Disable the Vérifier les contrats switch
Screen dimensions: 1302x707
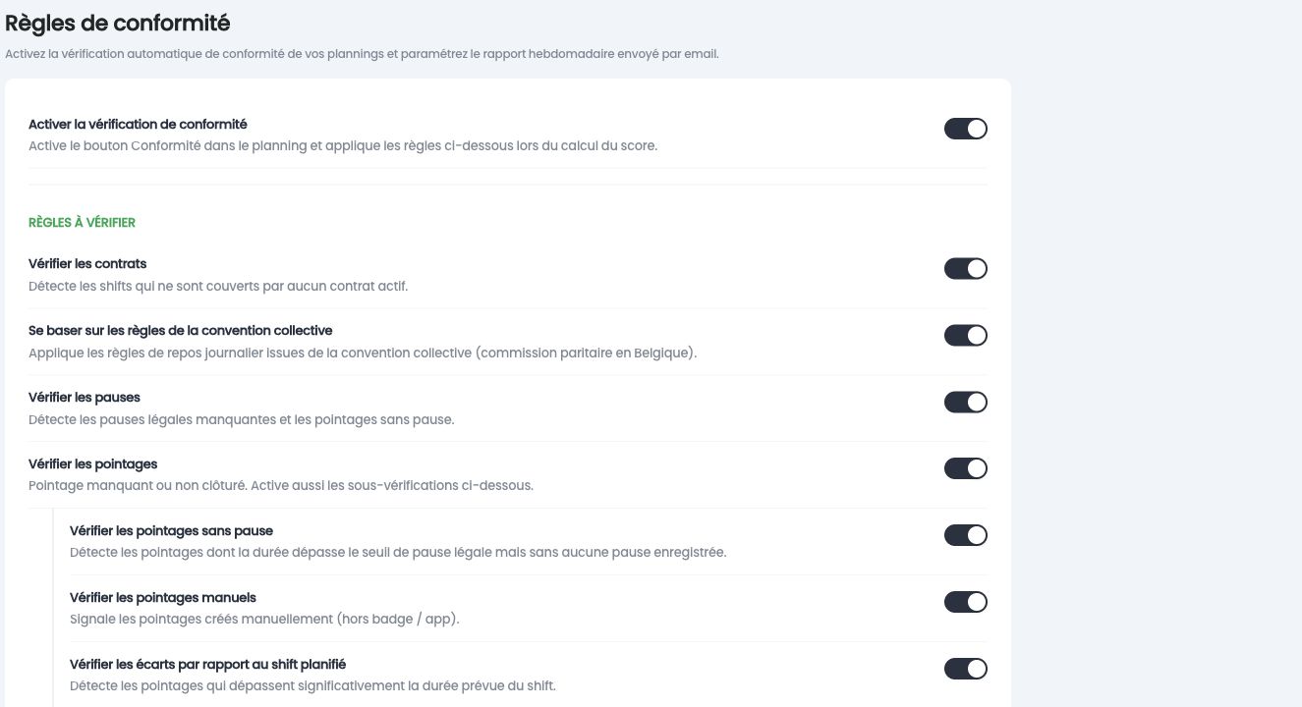965,268
